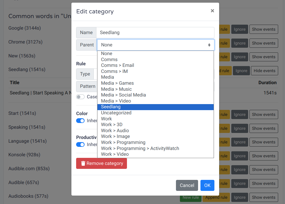This screenshot has width=285, height=204.
Task: Pick 'Uncategorized' in the parent list
Action: pyautogui.click(x=116, y=113)
